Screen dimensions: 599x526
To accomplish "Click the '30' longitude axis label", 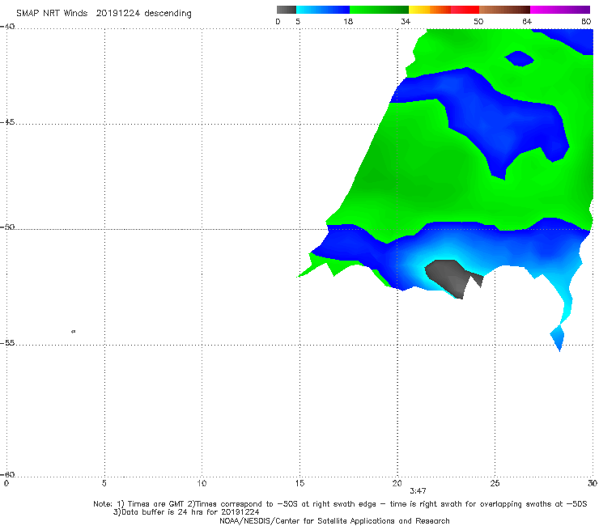I will click(x=593, y=483).
